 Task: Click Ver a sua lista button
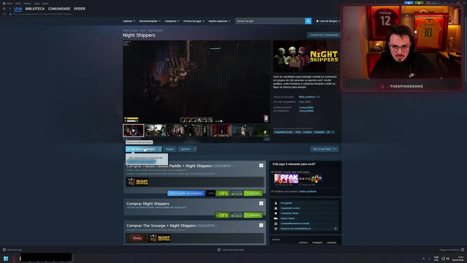(324, 149)
